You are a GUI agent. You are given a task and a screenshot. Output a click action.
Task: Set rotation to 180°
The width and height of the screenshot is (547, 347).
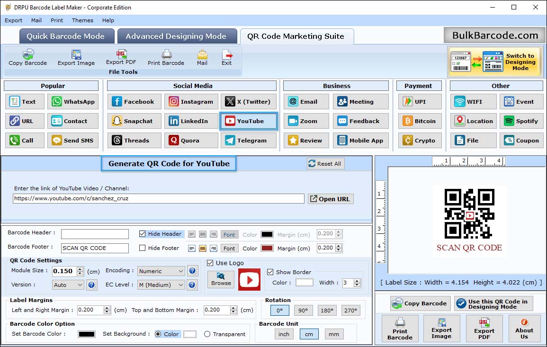pos(327,311)
